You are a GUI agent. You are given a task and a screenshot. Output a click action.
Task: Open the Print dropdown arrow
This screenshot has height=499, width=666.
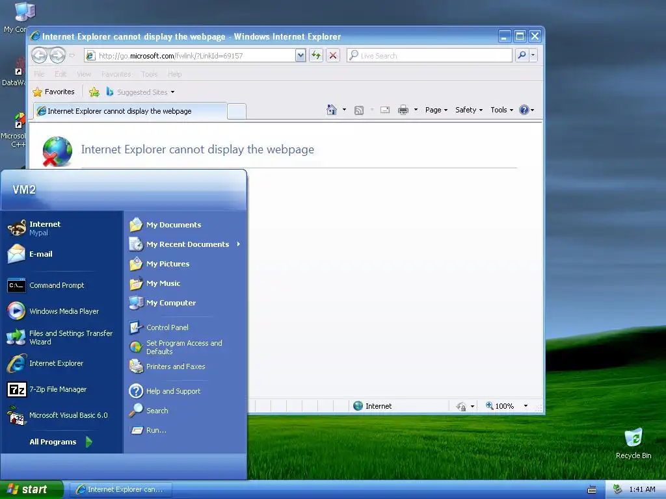click(416, 110)
